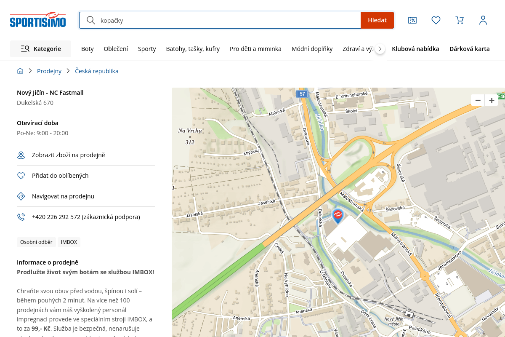
Task: Click the map location pin icon in sidebar
Action: [21, 155]
